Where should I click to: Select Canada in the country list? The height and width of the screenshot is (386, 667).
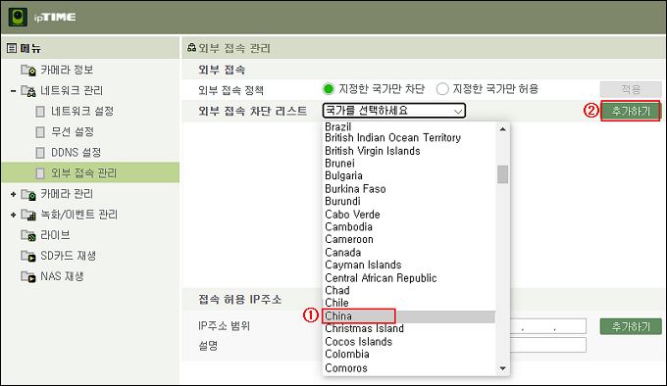click(343, 253)
